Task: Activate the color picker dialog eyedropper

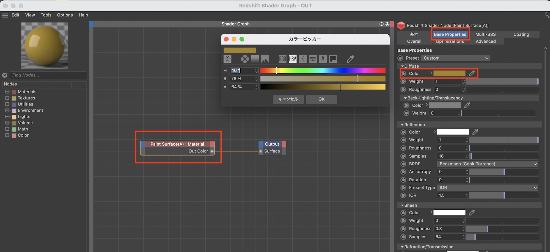Action: [350, 59]
